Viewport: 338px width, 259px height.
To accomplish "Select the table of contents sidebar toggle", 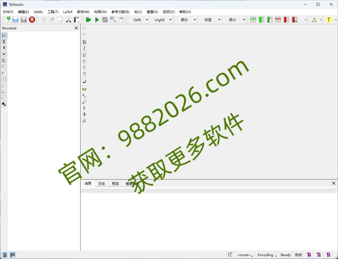I will click(4, 42).
